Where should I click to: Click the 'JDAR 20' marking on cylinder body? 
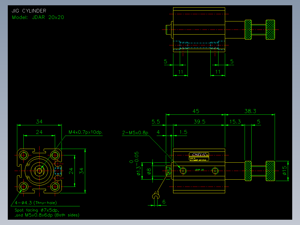199,170
